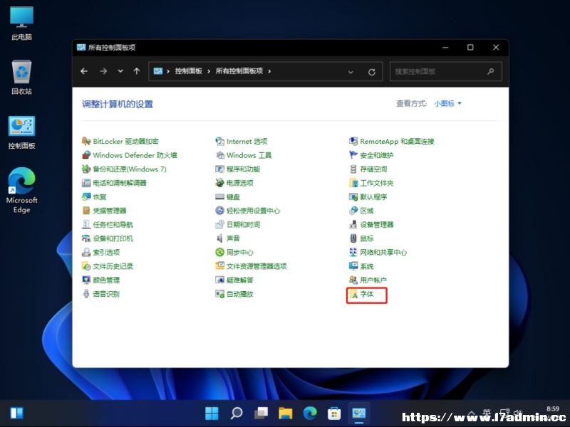Refresh the control panel view

tap(371, 72)
